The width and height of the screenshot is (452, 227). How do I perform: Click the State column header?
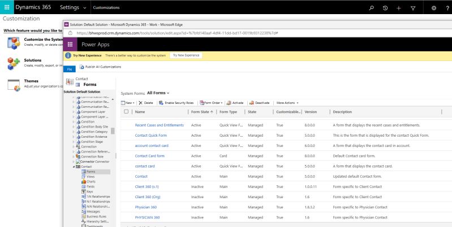(x=252, y=112)
